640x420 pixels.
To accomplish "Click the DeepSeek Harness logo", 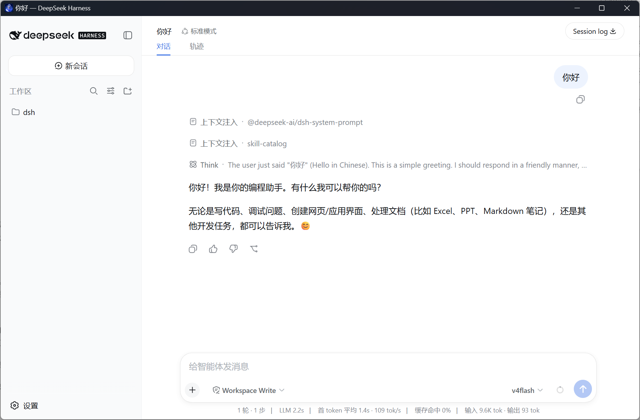I will click(x=58, y=35).
